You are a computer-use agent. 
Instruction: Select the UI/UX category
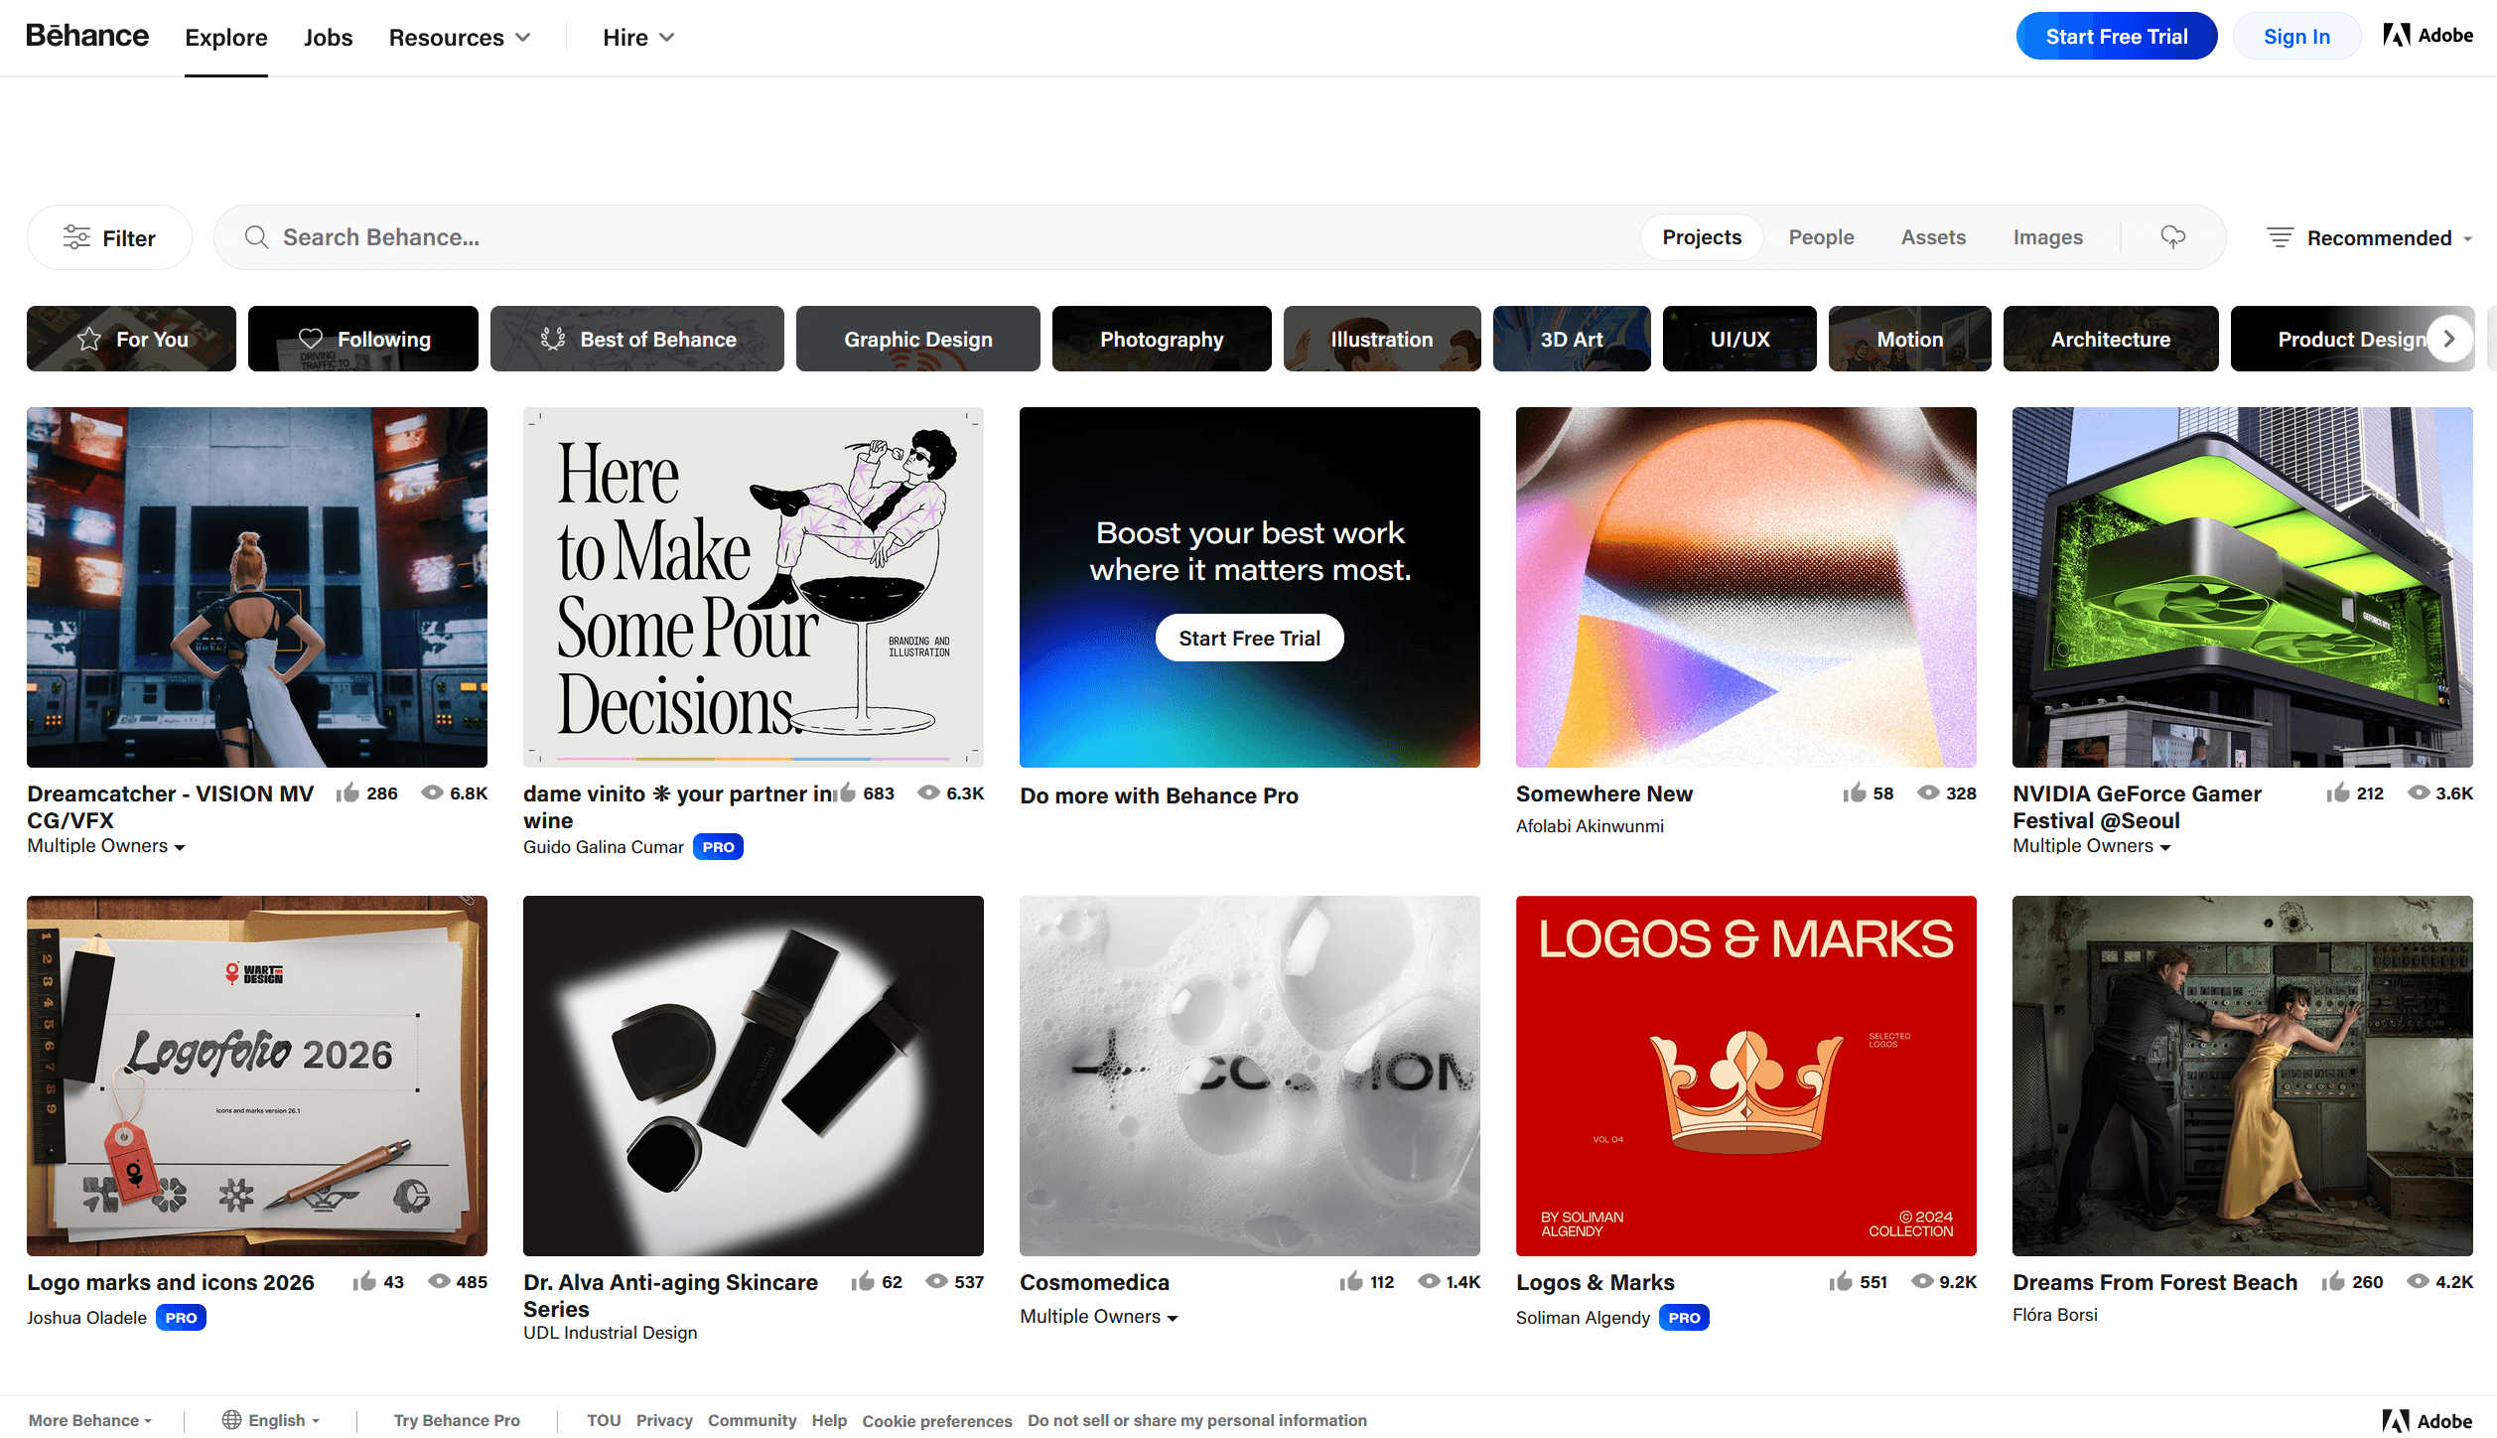click(x=1739, y=339)
